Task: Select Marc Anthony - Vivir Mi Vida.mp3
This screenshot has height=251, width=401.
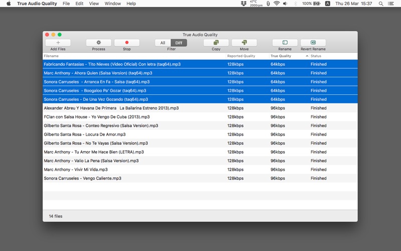Action: [200, 169]
